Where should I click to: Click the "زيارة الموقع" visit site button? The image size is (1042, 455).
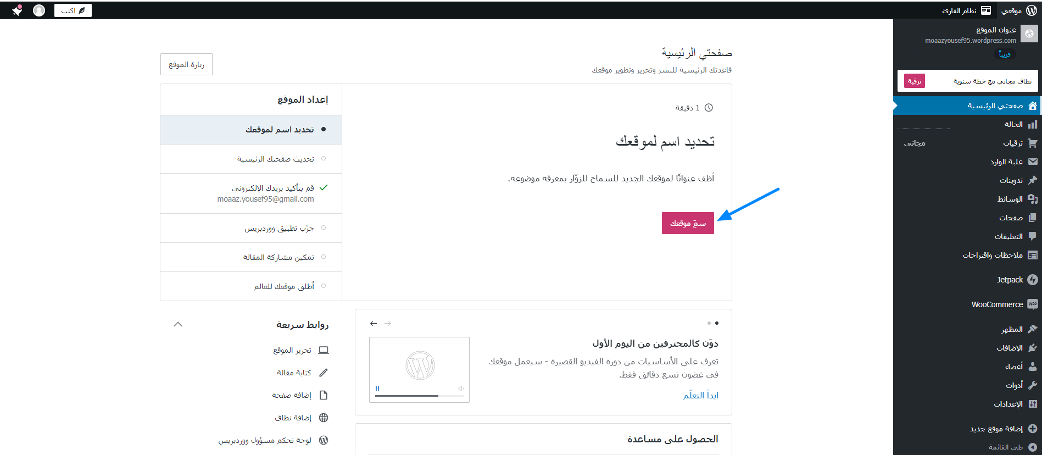(x=186, y=64)
